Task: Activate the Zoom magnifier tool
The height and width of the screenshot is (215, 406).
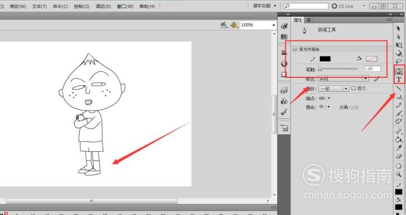Action: coord(399,175)
